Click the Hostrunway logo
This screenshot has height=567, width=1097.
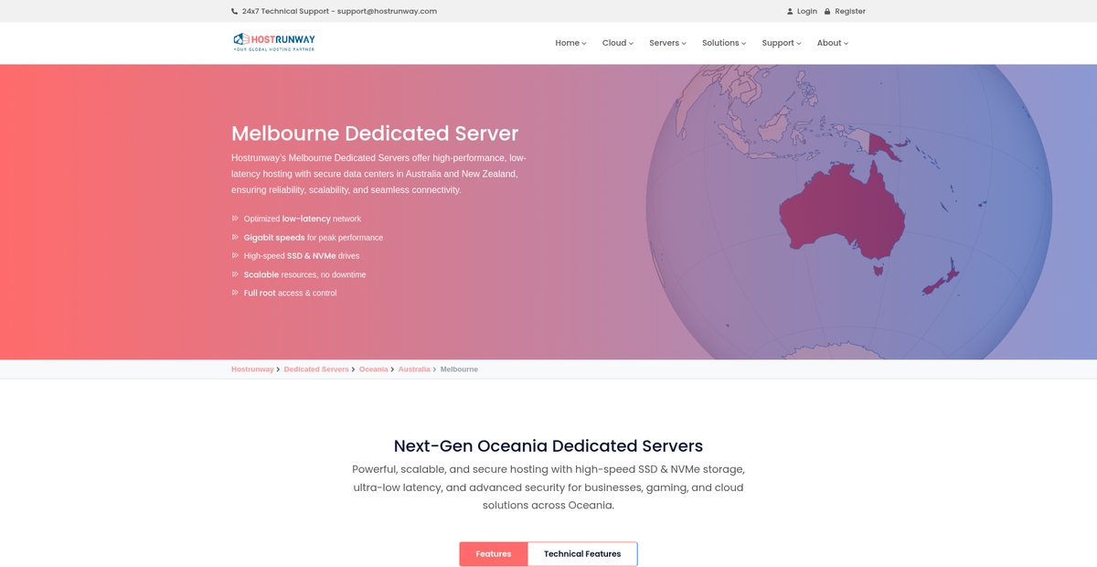pyautogui.click(x=274, y=42)
